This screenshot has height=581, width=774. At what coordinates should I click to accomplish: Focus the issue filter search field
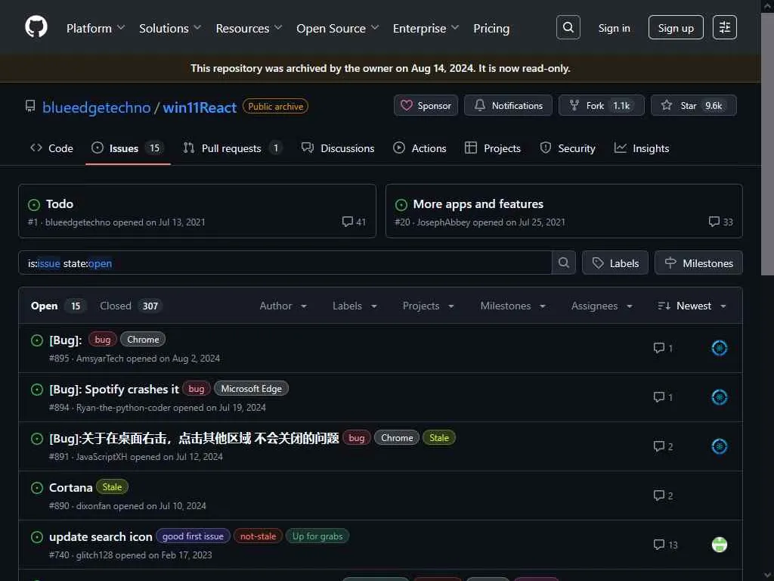coord(285,263)
